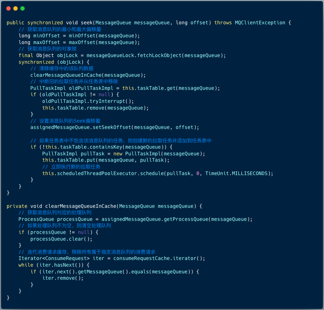Click call 'clearMessageQueueInCache(messageQueue);' inside seek

tap(88, 75)
